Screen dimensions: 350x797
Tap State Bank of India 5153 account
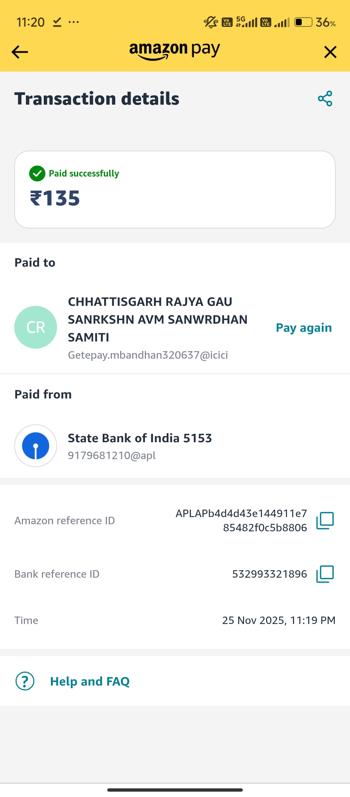coord(140,438)
